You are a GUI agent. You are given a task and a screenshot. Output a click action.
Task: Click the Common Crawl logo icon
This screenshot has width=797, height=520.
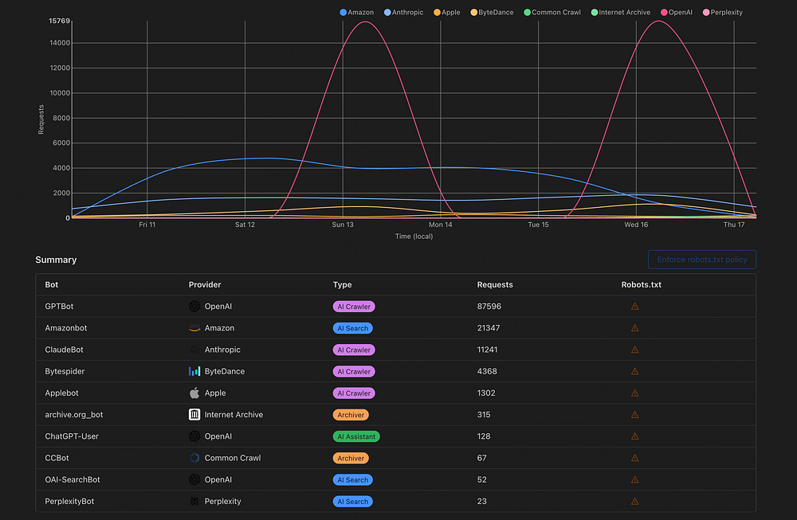[x=194, y=458]
